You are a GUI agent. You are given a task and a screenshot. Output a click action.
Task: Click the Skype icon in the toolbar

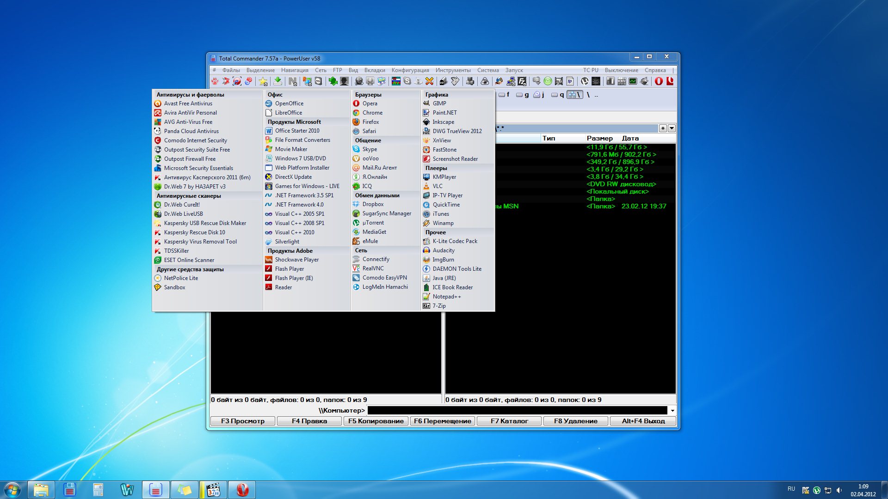pyautogui.click(x=407, y=81)
